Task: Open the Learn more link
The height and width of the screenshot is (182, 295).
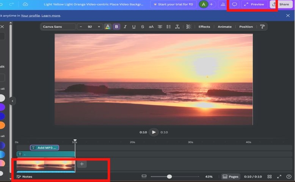Action: click(x=51, y=16)
